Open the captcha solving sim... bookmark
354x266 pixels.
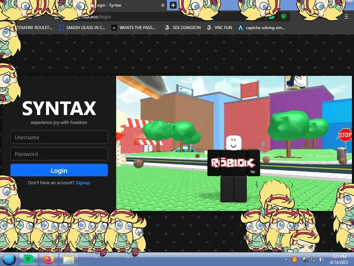tap(261, 28)
